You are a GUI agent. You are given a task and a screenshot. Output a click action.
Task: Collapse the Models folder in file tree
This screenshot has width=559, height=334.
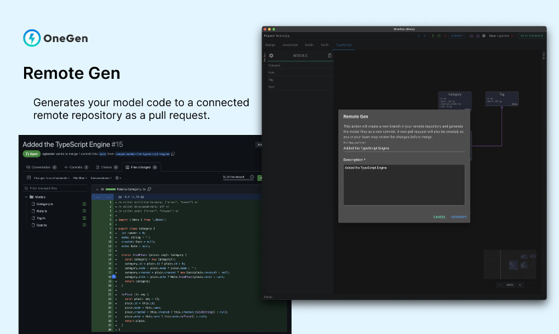(x=27, y=197)
